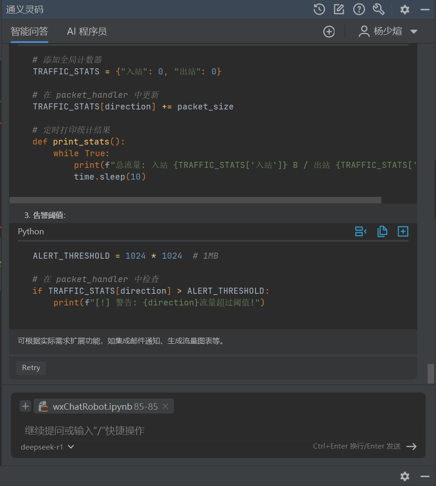
Task: Switch to 智能问答 tab
Action: [x=29, y=31]
